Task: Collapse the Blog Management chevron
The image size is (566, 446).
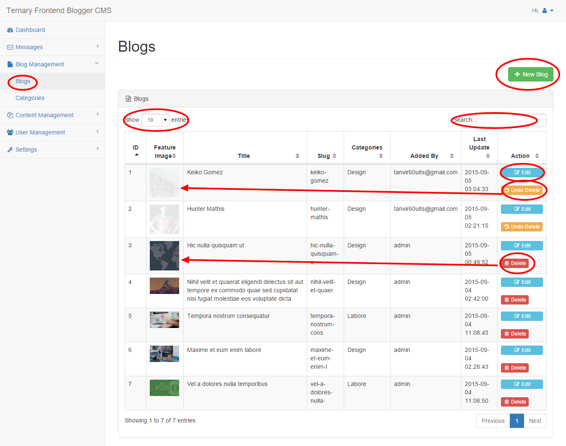Action: [x=97, y=63]
